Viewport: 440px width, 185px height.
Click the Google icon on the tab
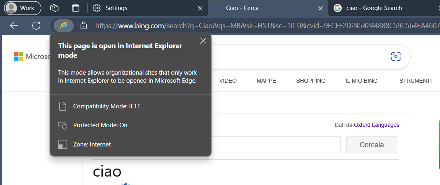pos(338,8)
